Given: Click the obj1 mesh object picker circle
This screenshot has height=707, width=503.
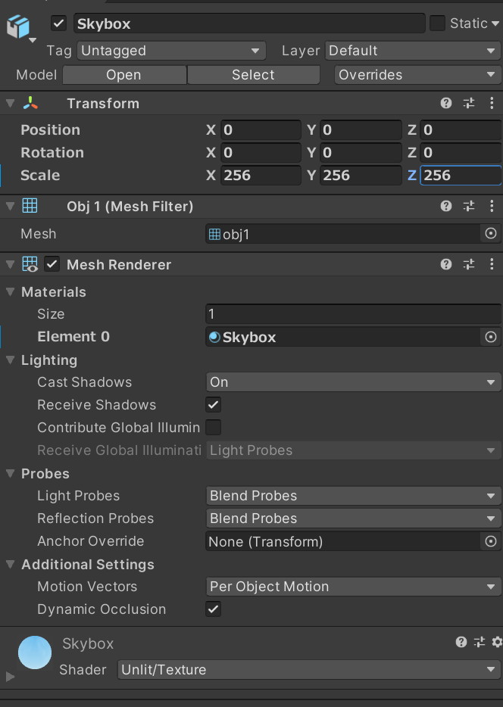Looking at the screenshot, I should (492, 234).
